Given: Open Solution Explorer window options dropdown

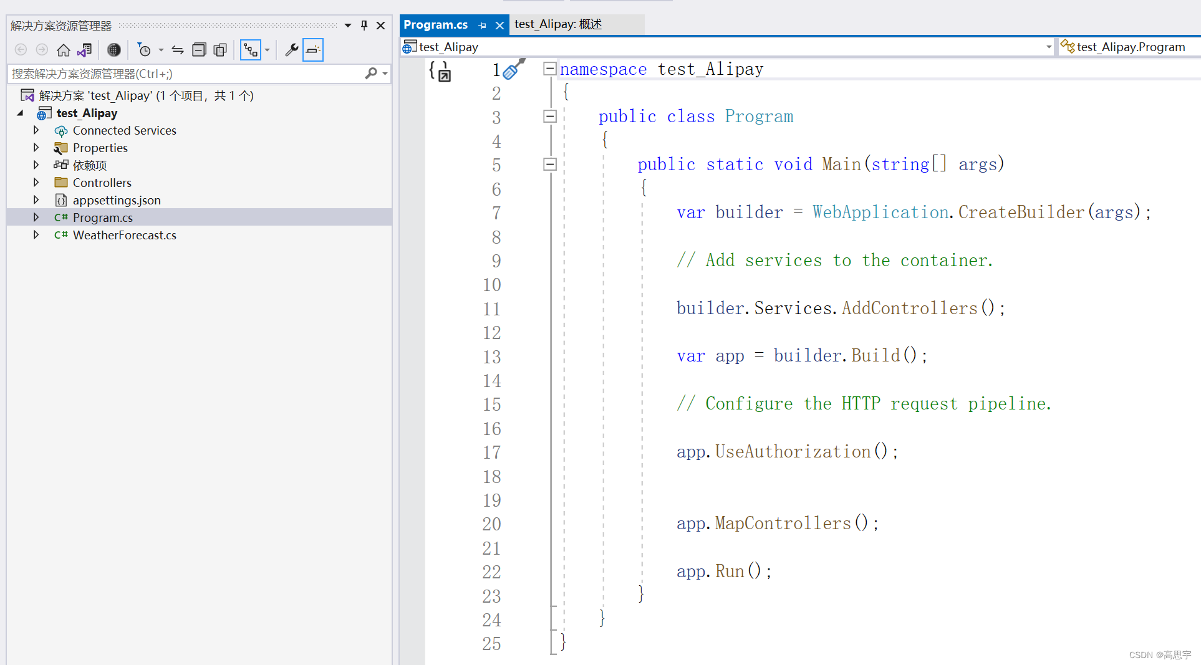Looking at the screenshot, I should (x=348, y=26).
